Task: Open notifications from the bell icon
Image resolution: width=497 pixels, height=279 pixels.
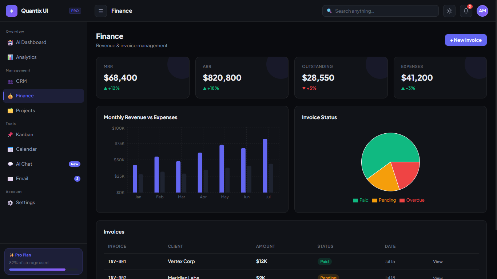Action: 466,11
